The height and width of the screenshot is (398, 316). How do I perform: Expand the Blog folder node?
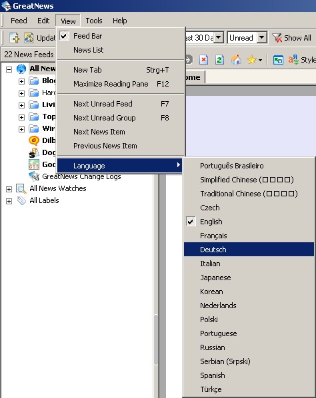coord(21,81)
